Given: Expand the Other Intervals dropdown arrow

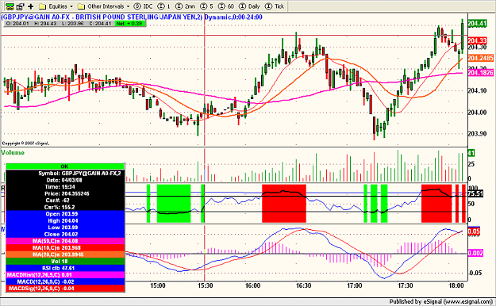Looking at the screenshot, I should tap(128, 6).
